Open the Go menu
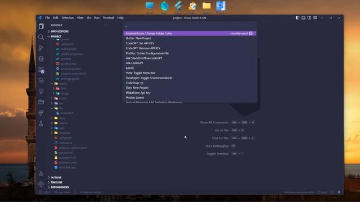The image size is (360, 202). click(89, 17)
